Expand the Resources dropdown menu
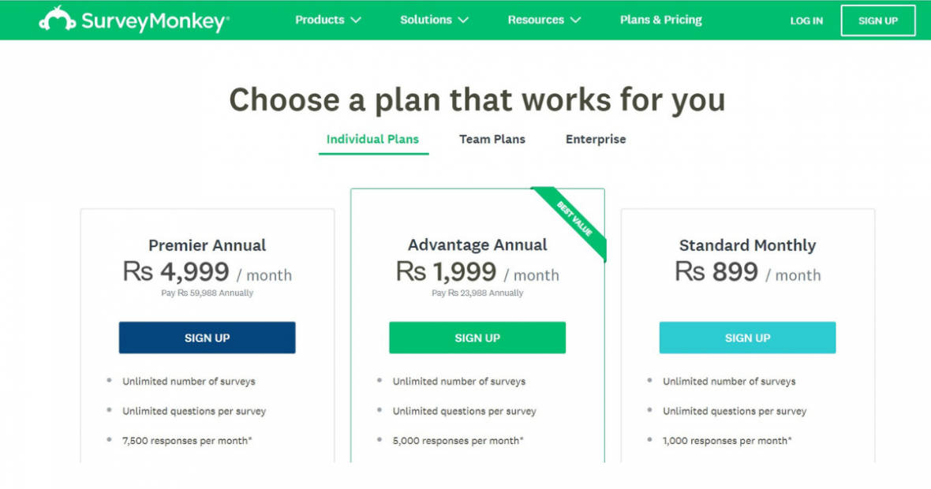Image resolution: width=931 pixels, height=489 pixels. pos(536,21)
